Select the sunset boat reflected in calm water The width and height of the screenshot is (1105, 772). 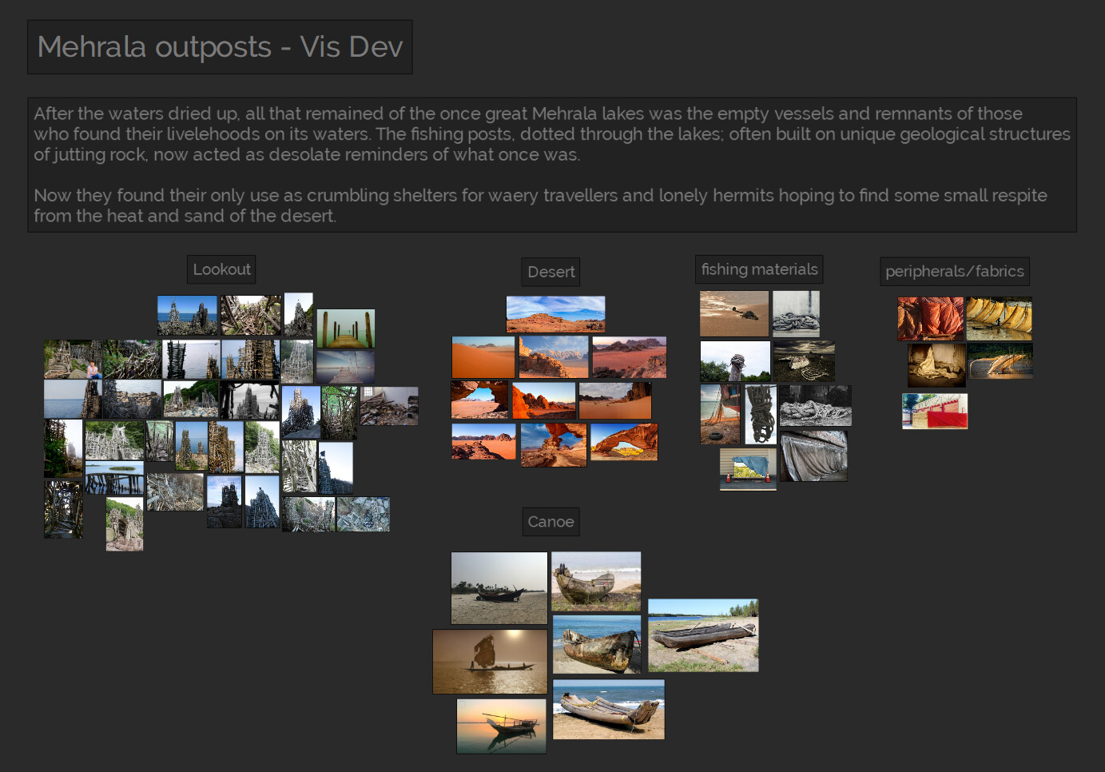pos(501,726)
